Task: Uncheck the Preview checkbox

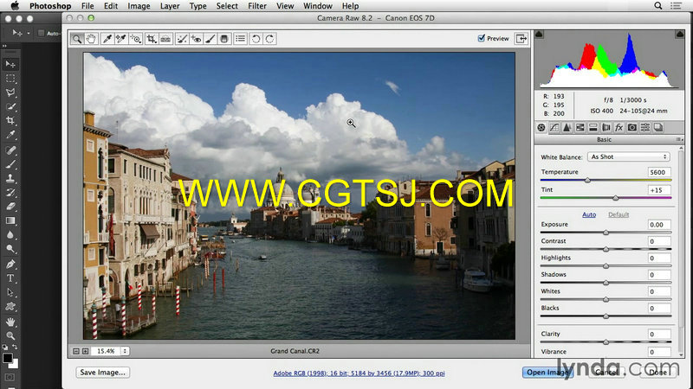Action: click(482, 38)
